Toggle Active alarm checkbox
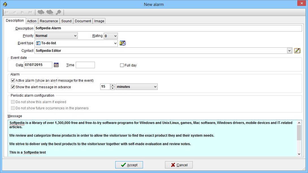The image size is (308, 173). pos(13,81)
